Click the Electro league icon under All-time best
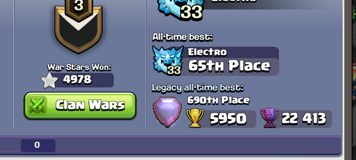Image resolution: width=356 pixels, height=160 pixels. (x=168, y=60)
